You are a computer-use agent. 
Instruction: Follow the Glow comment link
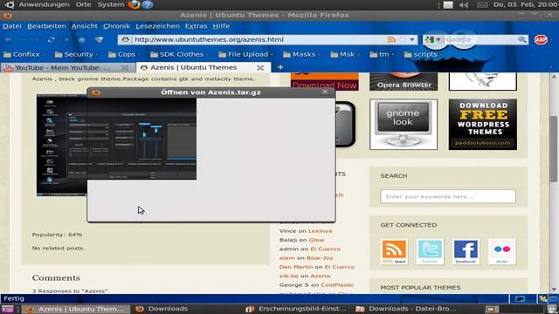click(316, 240)
